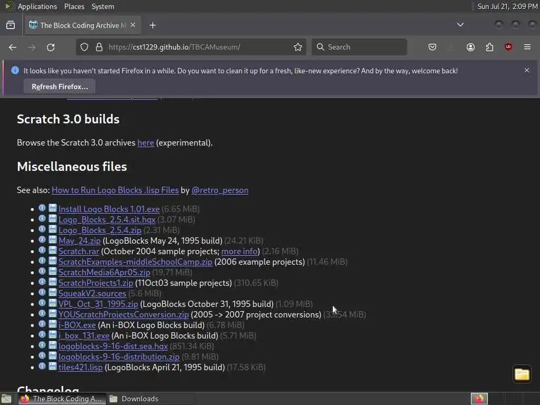Click the Firefox workspace switcher thumbnail
This screenshot has height=405, width=540.
(x=479, y=399)
